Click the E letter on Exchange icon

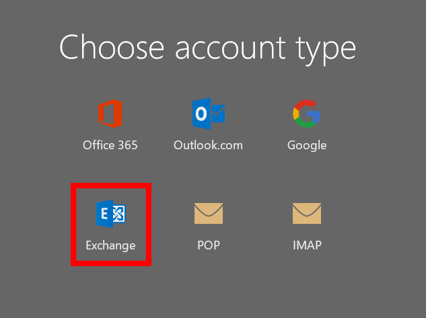(104, 214)
